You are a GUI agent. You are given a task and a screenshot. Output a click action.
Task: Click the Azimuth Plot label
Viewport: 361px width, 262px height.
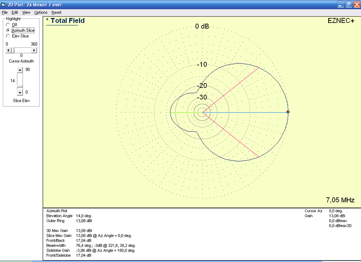coord(57,211)
